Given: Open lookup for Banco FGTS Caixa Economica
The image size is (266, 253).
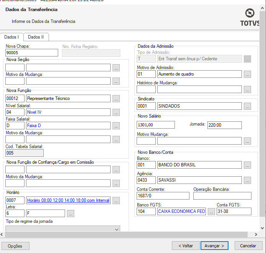Looking at the screenshot, I should pos(211,211).
